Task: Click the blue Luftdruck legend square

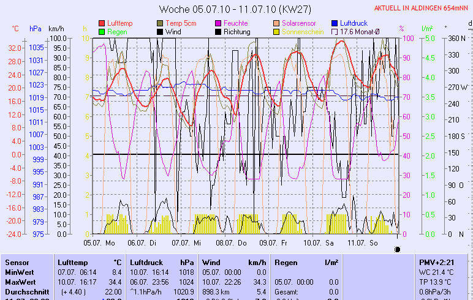Action: [x=335, y=23]
